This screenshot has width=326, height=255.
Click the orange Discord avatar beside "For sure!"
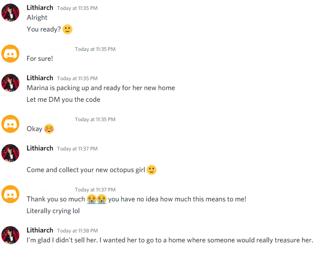click(x=10, y=54)
